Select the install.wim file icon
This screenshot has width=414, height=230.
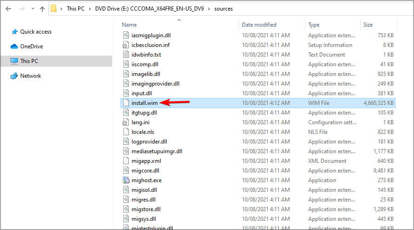126,103
